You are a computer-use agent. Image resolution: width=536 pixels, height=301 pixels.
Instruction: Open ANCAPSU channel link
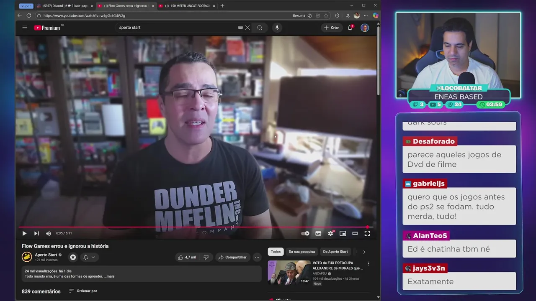[x=320, y=273]
